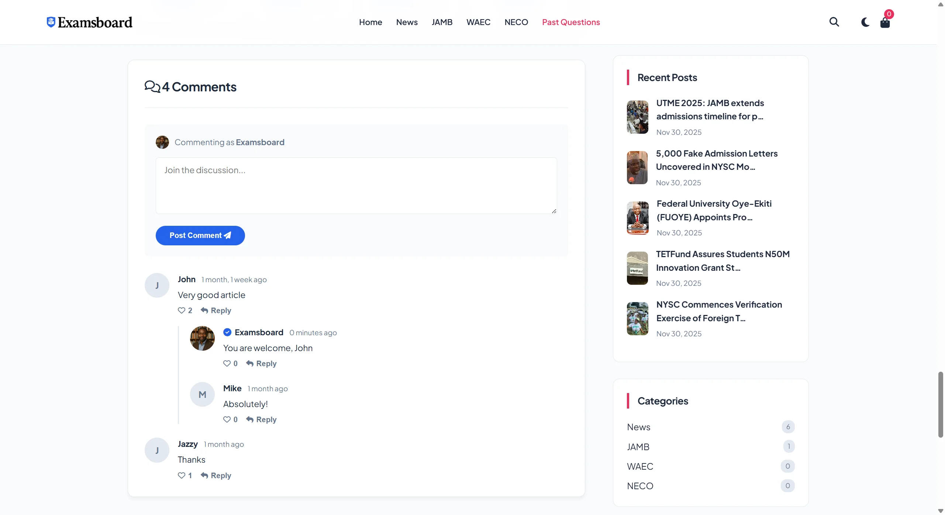Open Past Questions nav menu
Screen dimensions: 945x515
pyautogui.click(x=570, y=22)
